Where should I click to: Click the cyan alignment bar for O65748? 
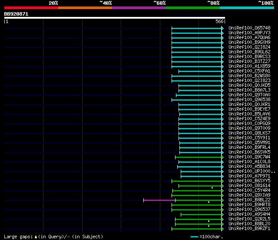(x=197, y=28)
